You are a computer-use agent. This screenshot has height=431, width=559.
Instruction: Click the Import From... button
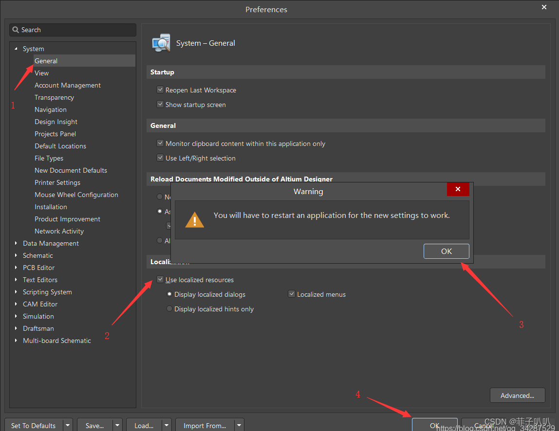pos(205,425)
